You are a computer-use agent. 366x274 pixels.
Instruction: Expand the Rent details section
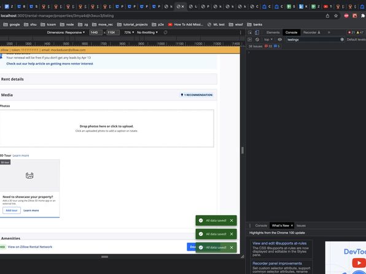pos(108,79)
